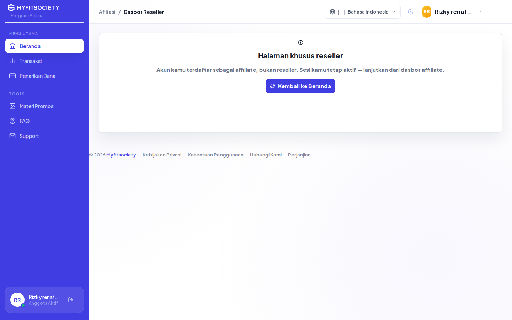Toggle dark mode moon icon
Image resolution: width=512 pixels, height=320 pixels.
click(411, 12)
